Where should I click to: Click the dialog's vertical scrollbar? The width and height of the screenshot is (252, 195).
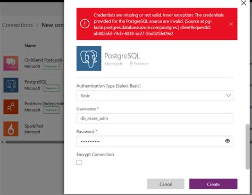click(247, 147)
